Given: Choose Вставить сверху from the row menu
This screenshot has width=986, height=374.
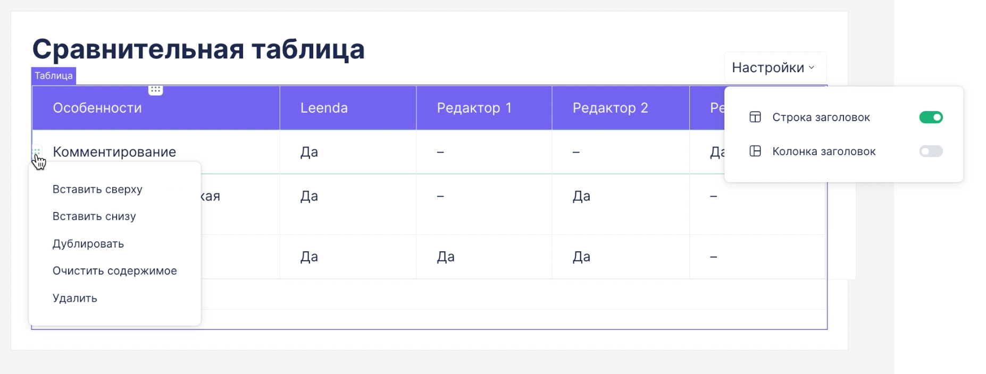Looking at the screenshot, I should [x=97, y=190].
